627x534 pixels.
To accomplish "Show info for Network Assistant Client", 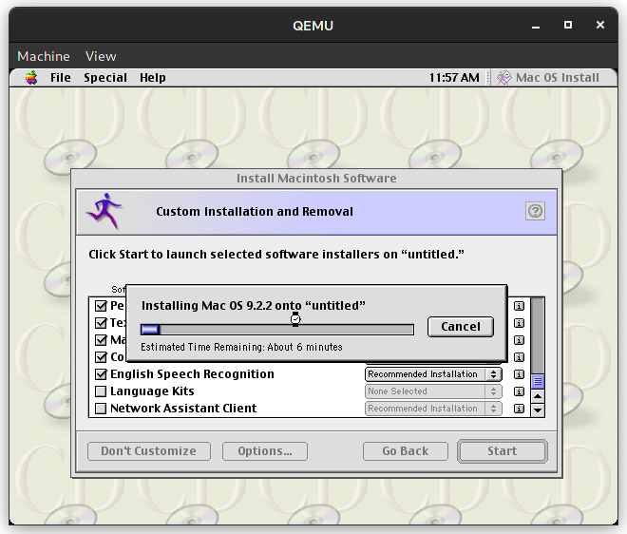I will pyautogui.click(x=519, y=409).
